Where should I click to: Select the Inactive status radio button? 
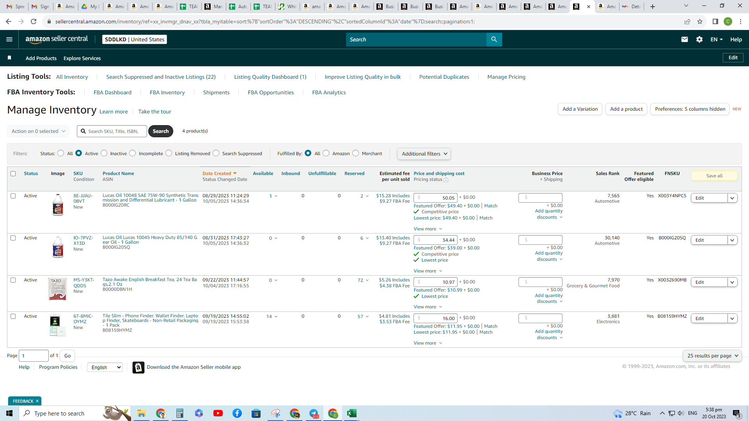pos(104,153)
